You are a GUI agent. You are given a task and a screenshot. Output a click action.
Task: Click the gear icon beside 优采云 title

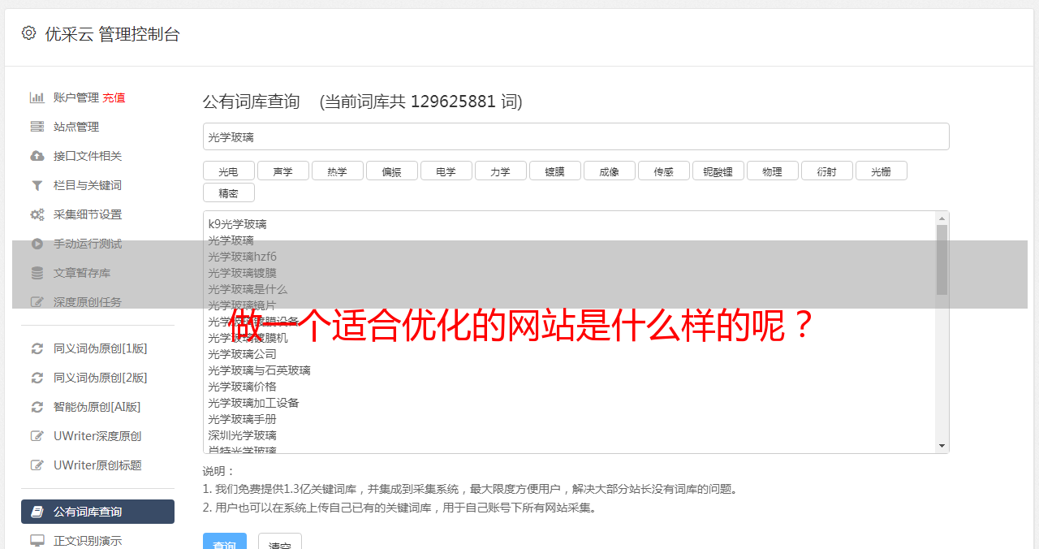29,33
